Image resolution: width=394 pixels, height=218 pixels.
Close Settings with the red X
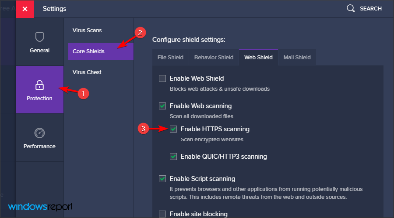tap(25, 9)
